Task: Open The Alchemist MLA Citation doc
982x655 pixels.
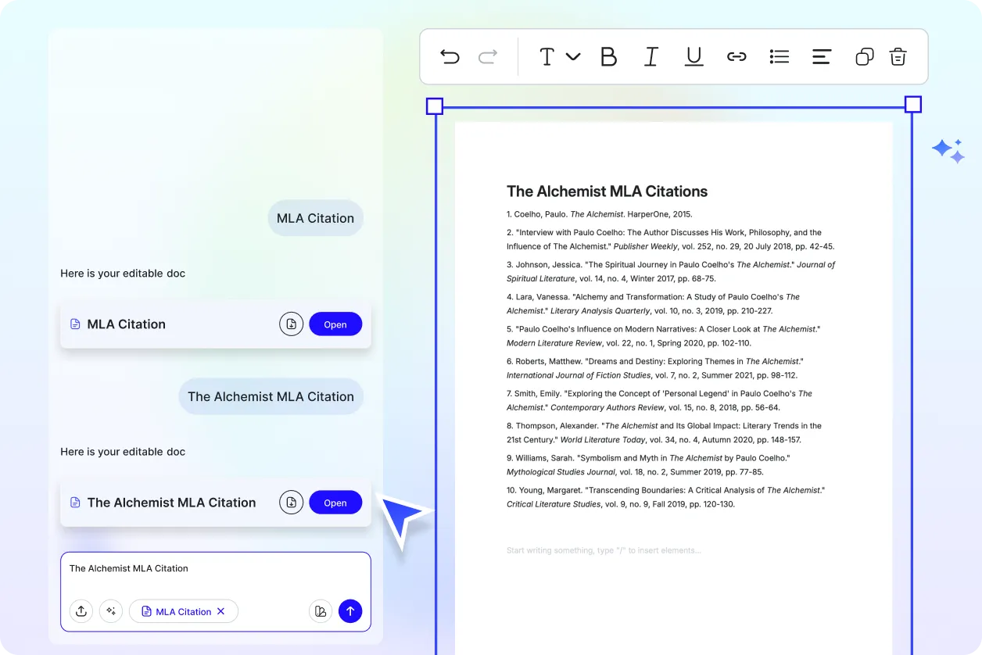Action: tap(335, 503)
